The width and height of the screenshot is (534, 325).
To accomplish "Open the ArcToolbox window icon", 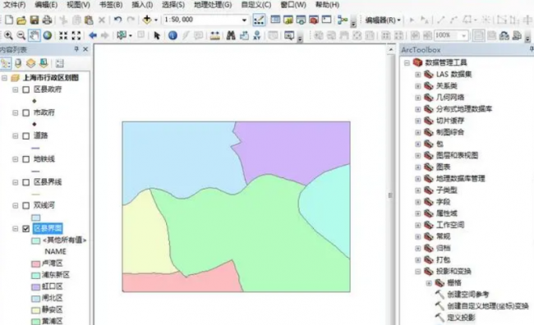I will pyautogui.click(x=314, y=20).
